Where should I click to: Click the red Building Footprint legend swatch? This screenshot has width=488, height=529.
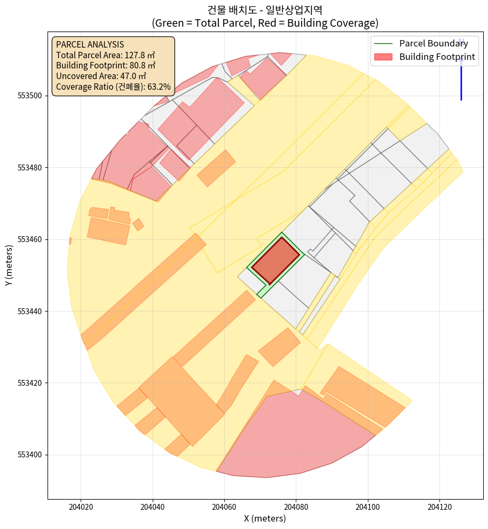point(384,57)
